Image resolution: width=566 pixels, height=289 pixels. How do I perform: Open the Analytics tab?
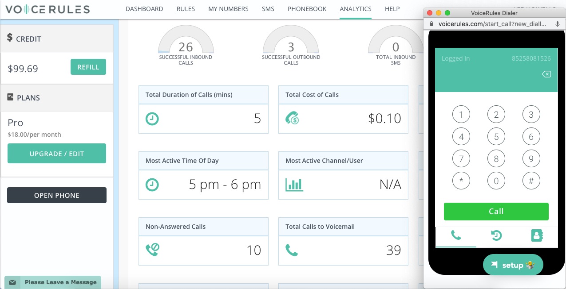pos(356,9)
